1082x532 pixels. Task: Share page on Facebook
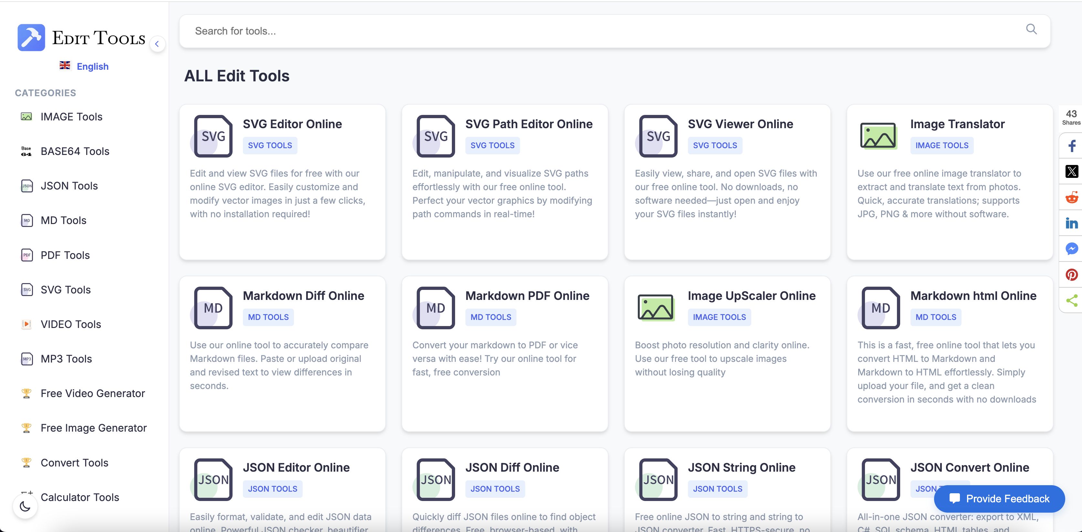[1071, 146]
